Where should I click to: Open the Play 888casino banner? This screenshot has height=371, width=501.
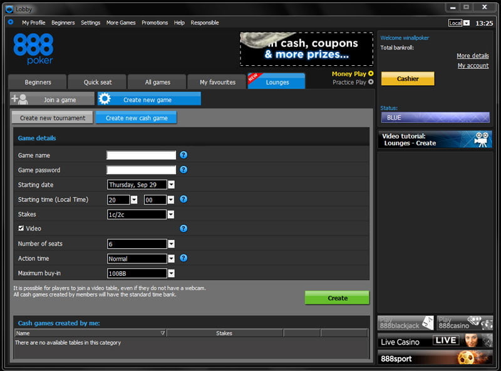[x=465, y=323]
